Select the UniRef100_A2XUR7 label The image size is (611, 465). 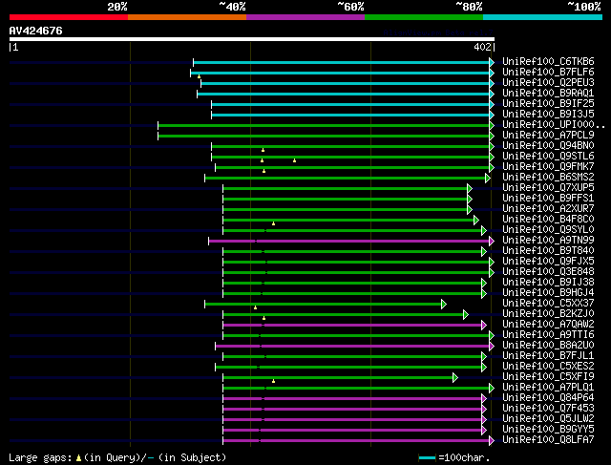548,209
